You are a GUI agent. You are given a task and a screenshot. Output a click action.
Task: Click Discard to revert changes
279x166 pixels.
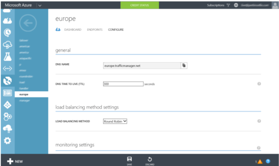click(x=150, y=160)
